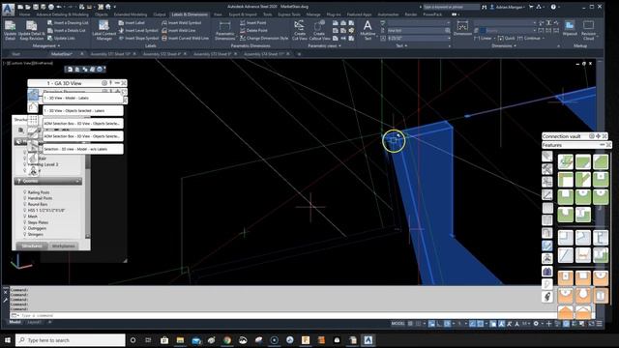
Task: Toggle visibility bulb for Stringers
Action: tap(24, 234)
